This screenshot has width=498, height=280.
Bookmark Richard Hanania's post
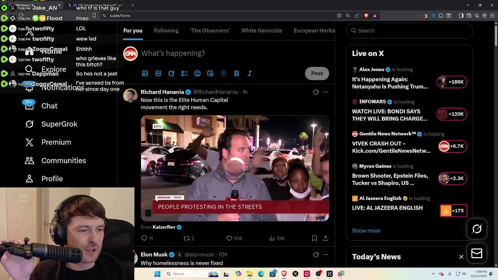click(314, 238)
